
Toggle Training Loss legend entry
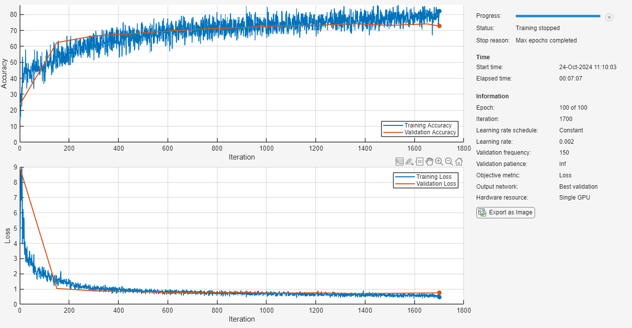coord(426,177)
